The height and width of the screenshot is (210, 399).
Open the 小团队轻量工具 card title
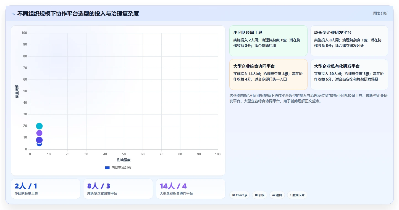pos(248,32)
